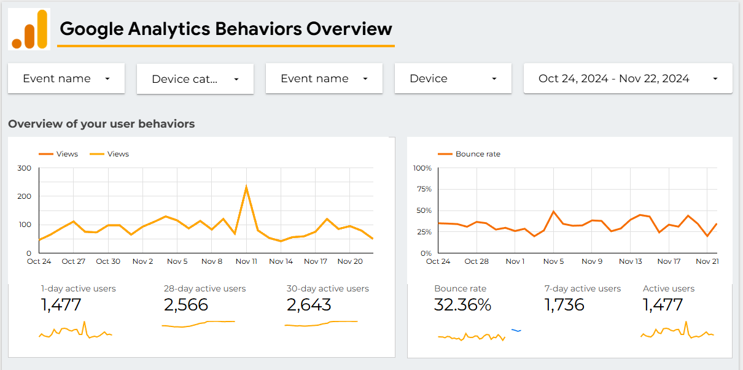This screenshot has height=370, width=743.
Task: Click the 2,643 scorecard value
Action: pos(309,305)
